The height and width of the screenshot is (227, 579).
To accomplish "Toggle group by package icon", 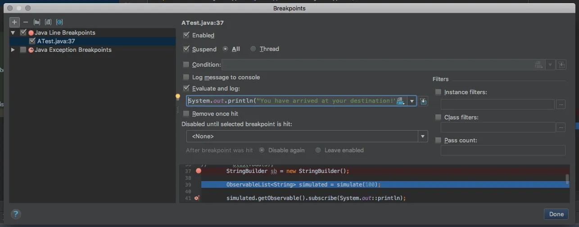I will click(37, 22).
